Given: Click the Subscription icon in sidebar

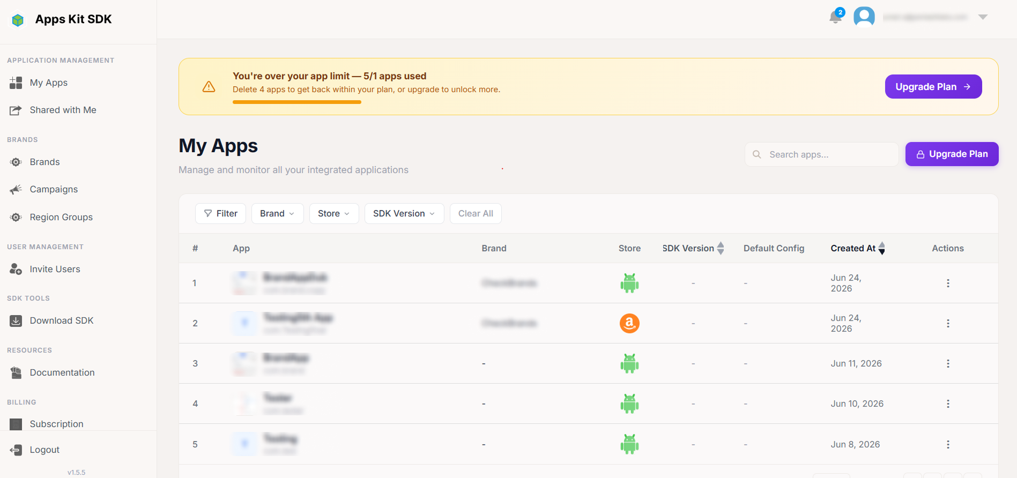Looking at the screenshot, I should pos(16,424).
